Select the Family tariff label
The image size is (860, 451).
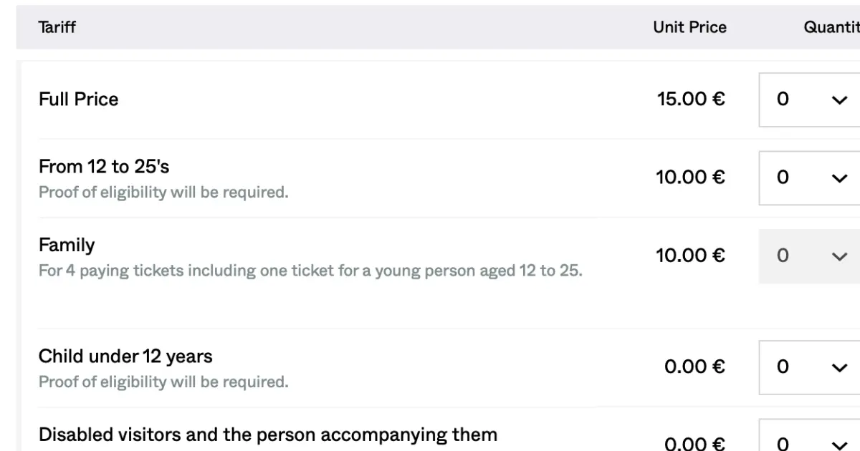pyautogui.click(x=67, y=245)
